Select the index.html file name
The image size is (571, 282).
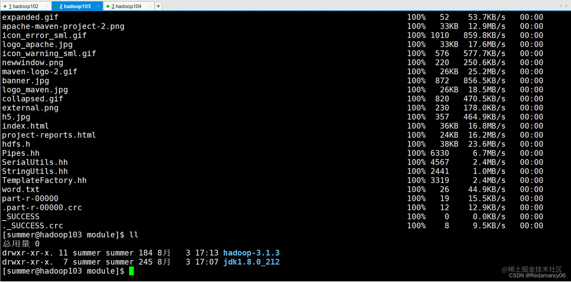tap(26, 126)
